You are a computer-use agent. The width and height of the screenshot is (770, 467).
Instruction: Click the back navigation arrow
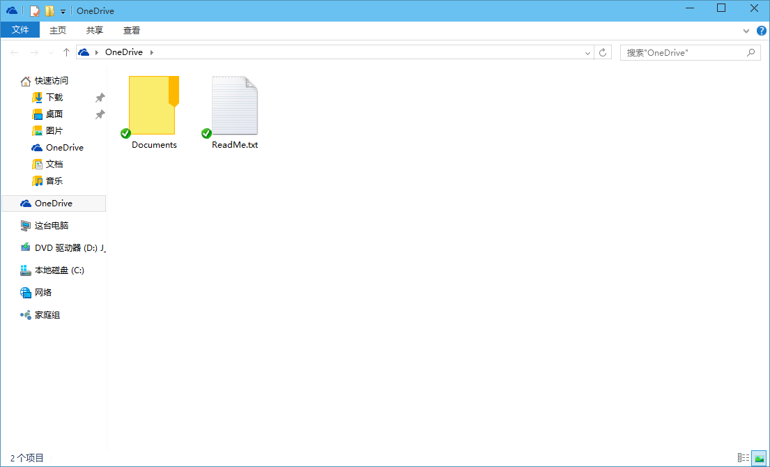(15, 52)
